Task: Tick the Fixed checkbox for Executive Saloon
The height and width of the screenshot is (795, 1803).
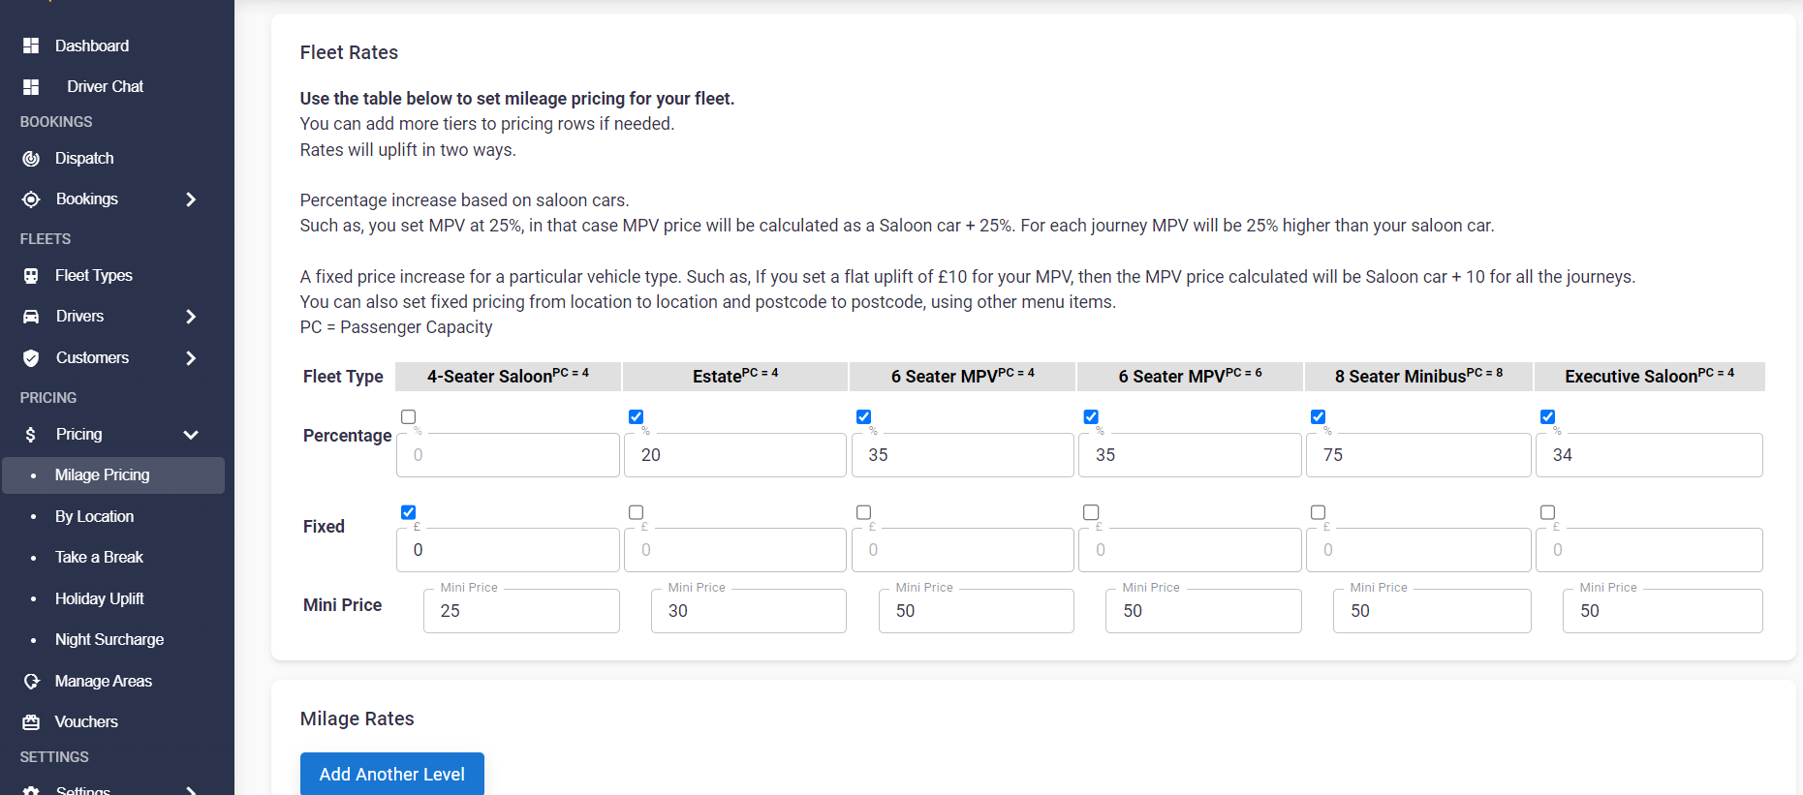Action: click(x=1547, y=512)
